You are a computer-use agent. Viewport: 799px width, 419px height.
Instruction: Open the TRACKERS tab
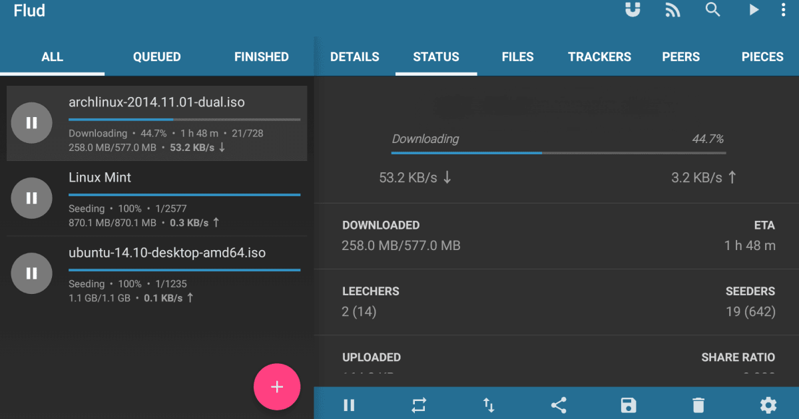599,57
